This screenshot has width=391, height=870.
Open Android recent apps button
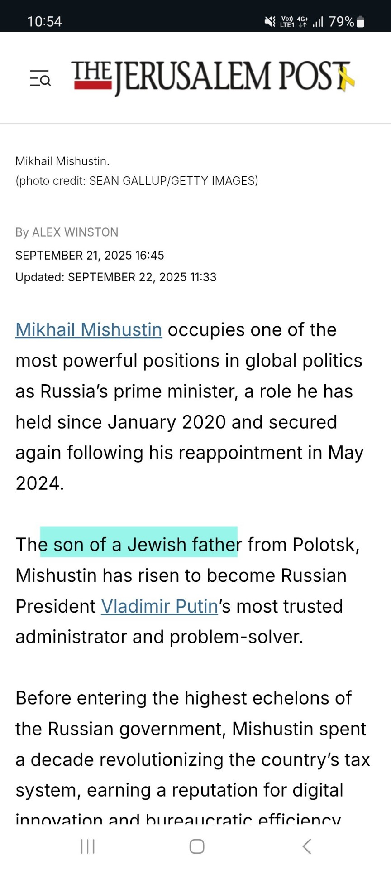click(x=87, y=846)
